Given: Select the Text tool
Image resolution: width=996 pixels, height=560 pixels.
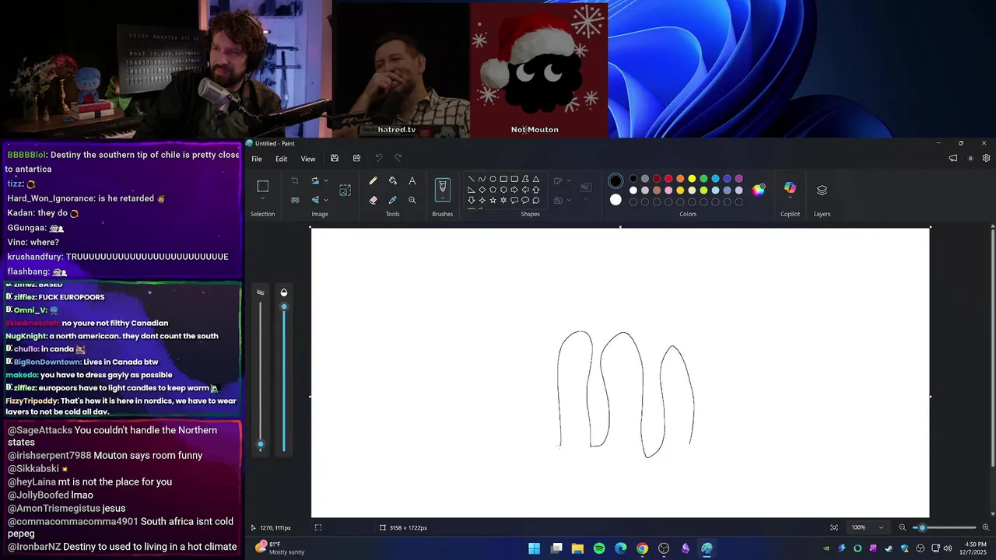Looking at the screenshot, I should click(412, 181).
